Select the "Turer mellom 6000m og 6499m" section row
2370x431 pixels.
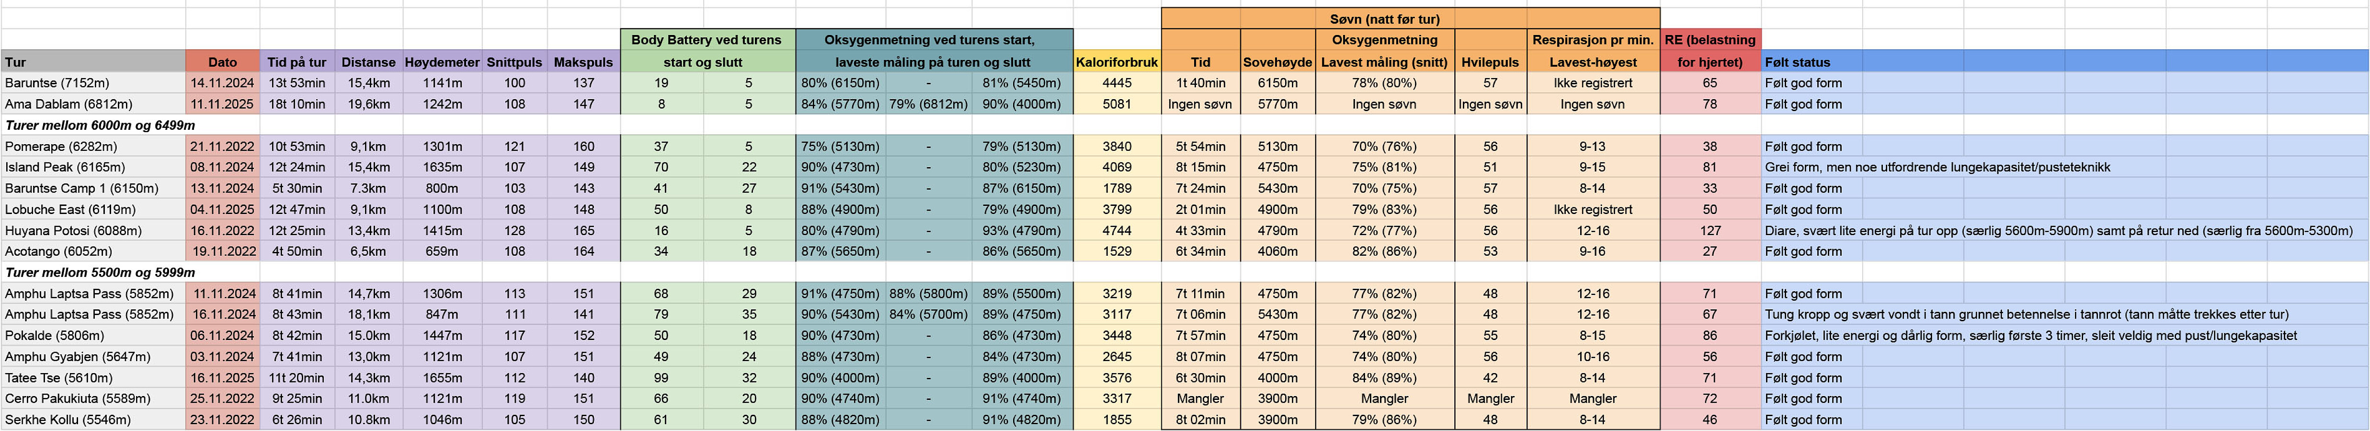[x=100, y=125]
